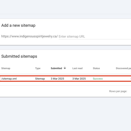Click the https://www.indigenousspiritjewelry.ca/ prefix text
Viewport: 131px width, 131px height.
tap(30, 36)
